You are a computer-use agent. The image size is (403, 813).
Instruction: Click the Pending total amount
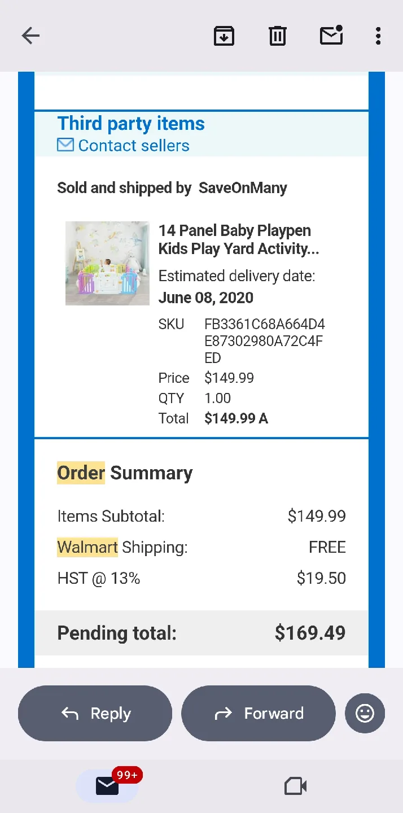coord(310,633)
